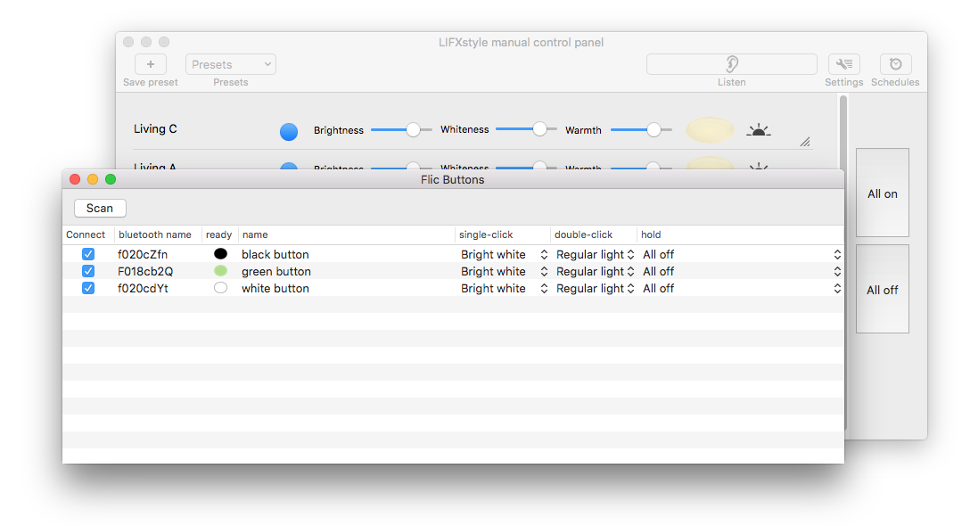The image size is (970, 526).
Task: Uncheck Connect for F018cb2Q
Action: click(x=88, y=271)
